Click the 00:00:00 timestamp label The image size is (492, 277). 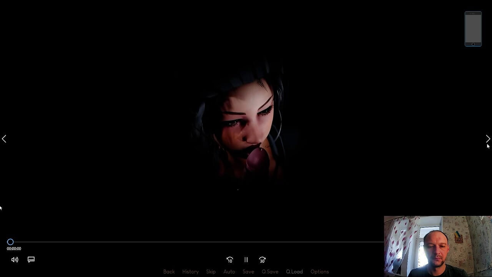tap(14, 249)
